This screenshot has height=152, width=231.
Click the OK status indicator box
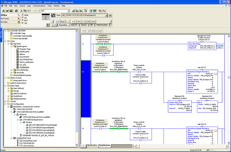coord(23,18)
